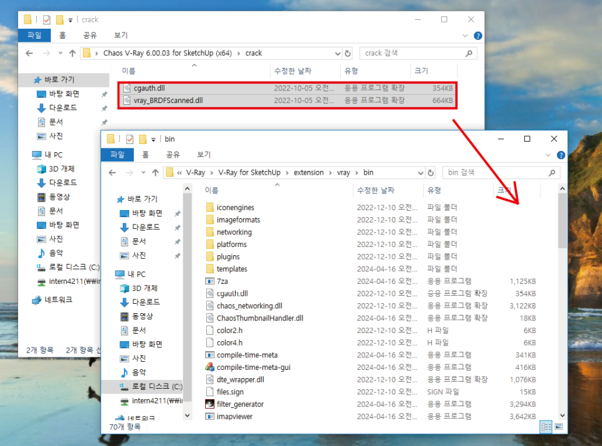Refresh the bin folder view
602x446 pixels.
[x=431, y=173]
